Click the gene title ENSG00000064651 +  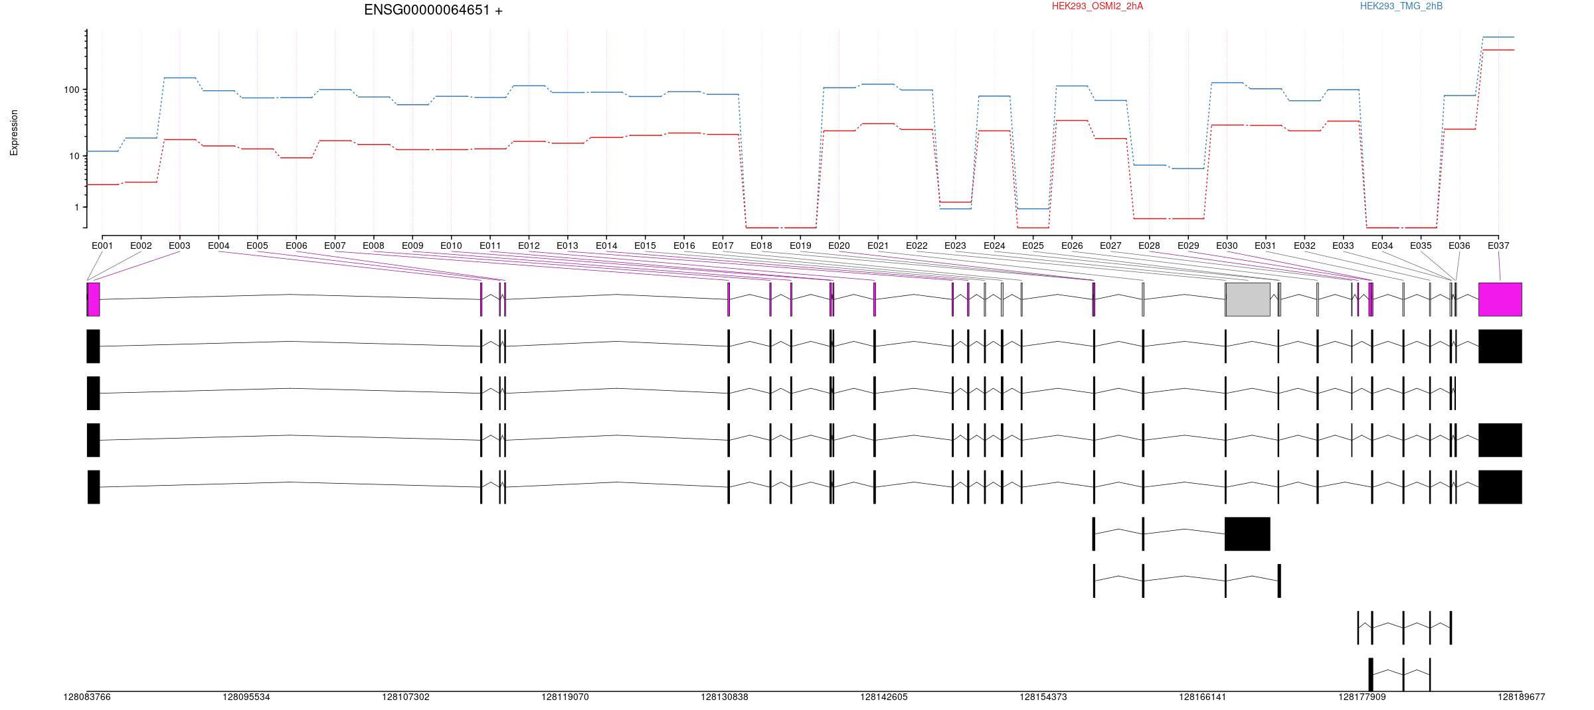[433, 10]
